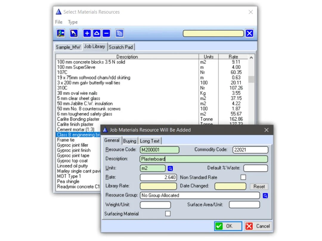Viewport: 322px width, 241px height.
Task: Open the Type menu
Action: pos(73,22)
